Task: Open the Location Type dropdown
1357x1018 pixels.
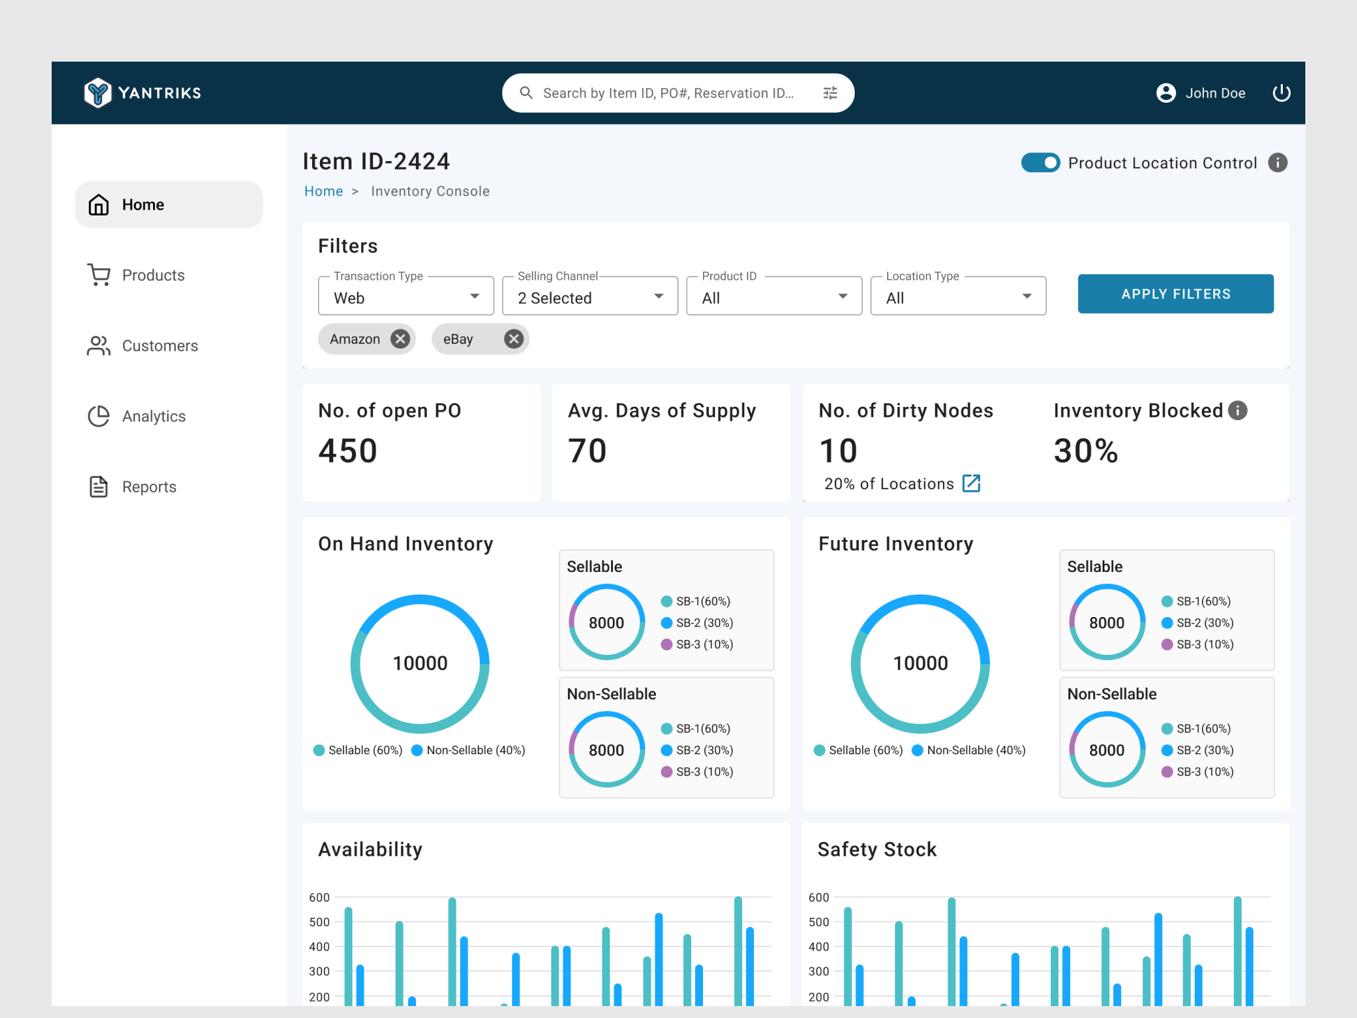Action: tap(1026, 297)
